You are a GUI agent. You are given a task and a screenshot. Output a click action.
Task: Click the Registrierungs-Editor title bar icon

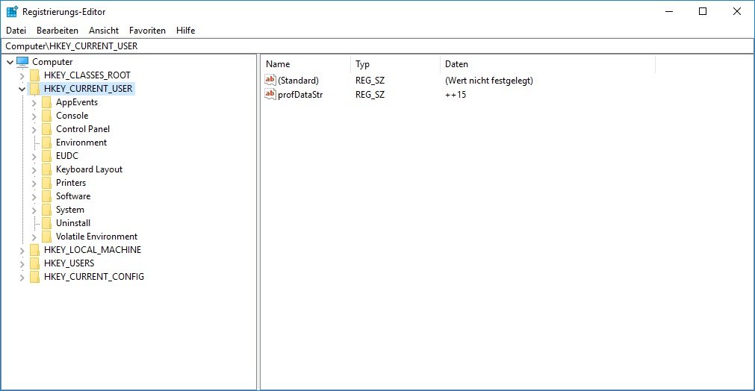click(x=12, y=11)
